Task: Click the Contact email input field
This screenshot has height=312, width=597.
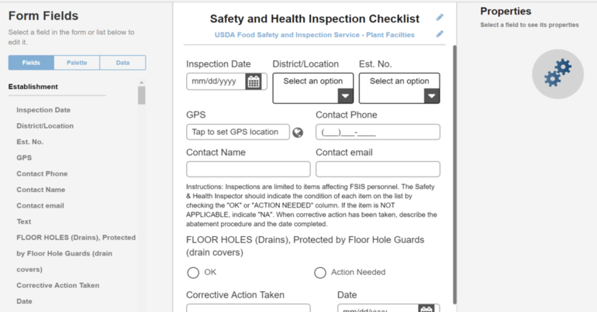Action: (378, 169)
